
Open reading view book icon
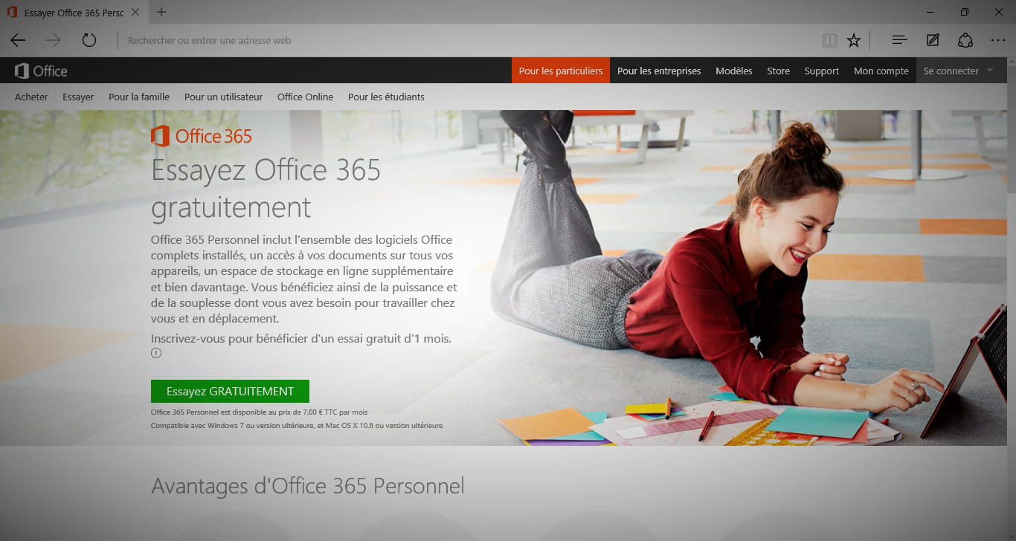[x=830, y=41]
